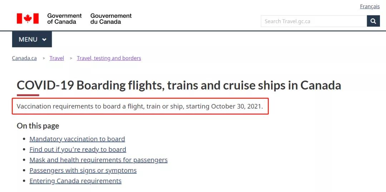Click the Gouvernement du Canada text
The height and width of the screenshot is (192, 386).
111,19
